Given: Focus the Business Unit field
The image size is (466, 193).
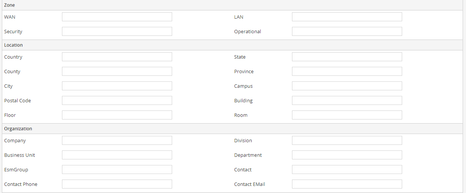Looking at the screenshot, I should coord(117,155).
